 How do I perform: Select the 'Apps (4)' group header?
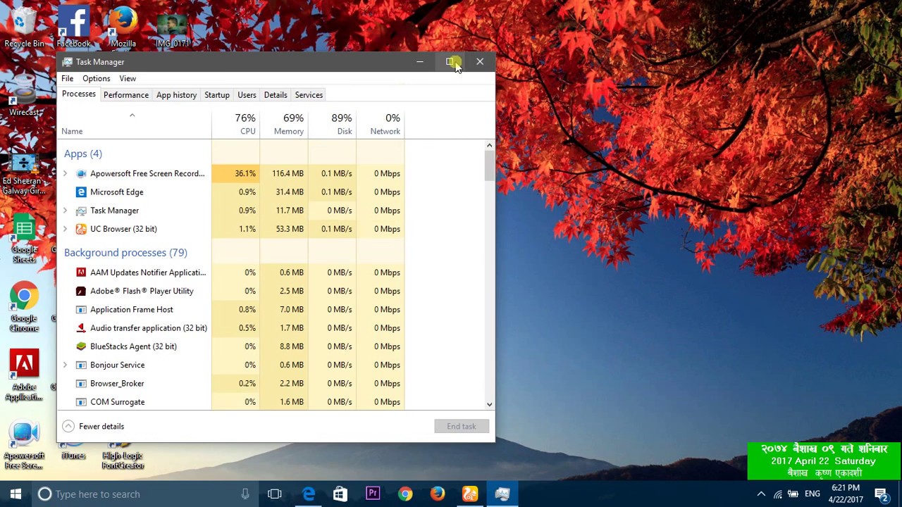(83, 154)
